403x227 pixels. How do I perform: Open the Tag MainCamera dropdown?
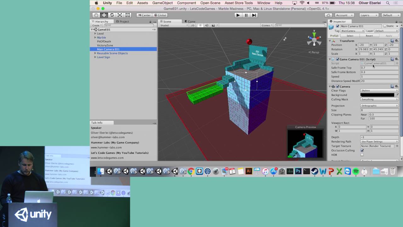pos(353,31)
